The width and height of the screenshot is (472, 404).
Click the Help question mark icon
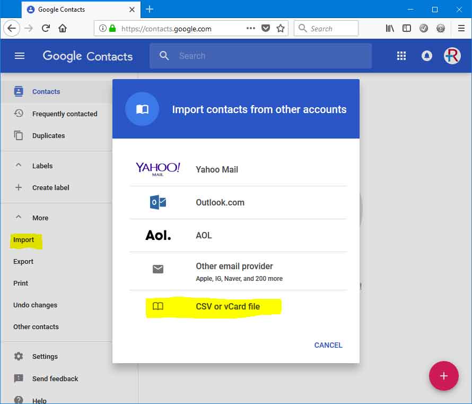pyautogui.click(x=19, y=400)
